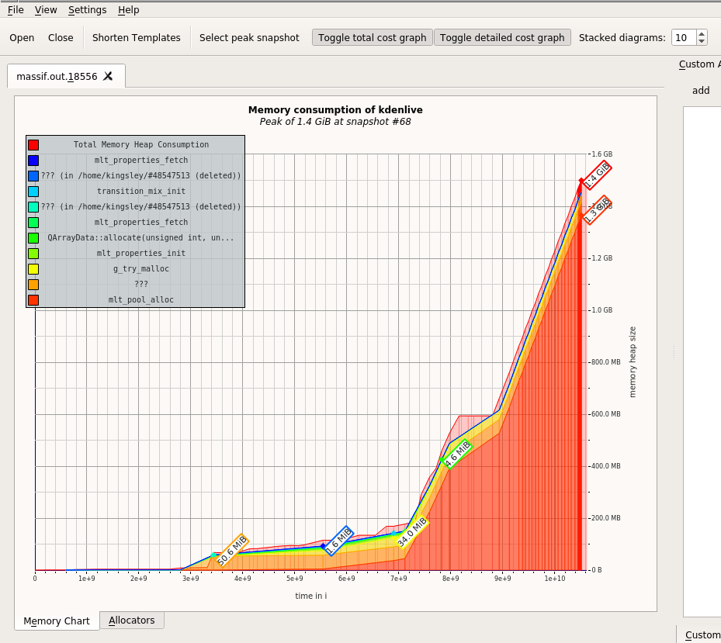Click the add button in Custom panel
This screenshot has height=643, width=721.
point(701,91)
